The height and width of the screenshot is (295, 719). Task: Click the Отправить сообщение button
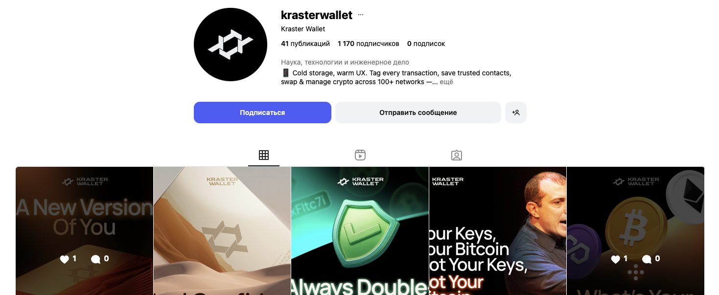point(418,113)
